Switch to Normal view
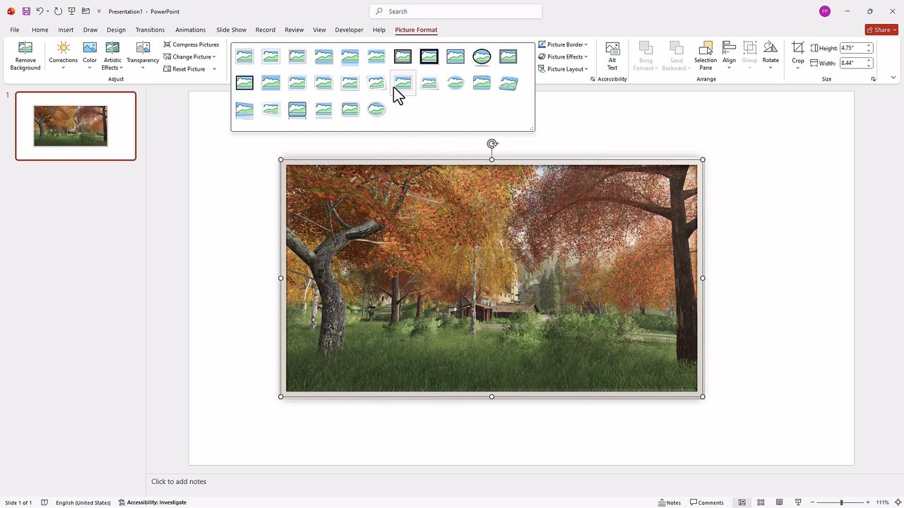Screen dimensions: 904x508 [x=742, y=502]
